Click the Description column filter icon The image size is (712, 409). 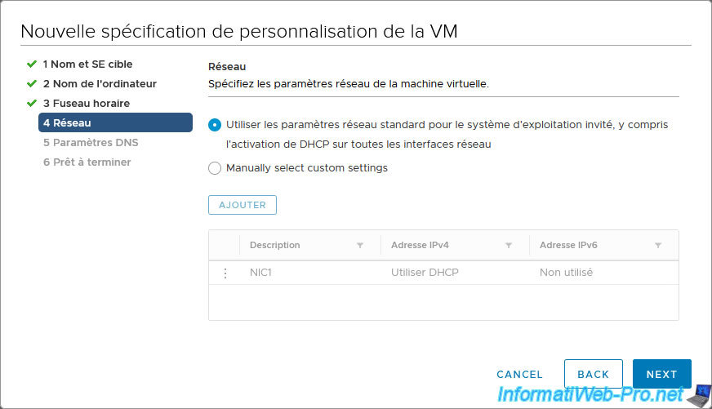click(x=360, y=246)
